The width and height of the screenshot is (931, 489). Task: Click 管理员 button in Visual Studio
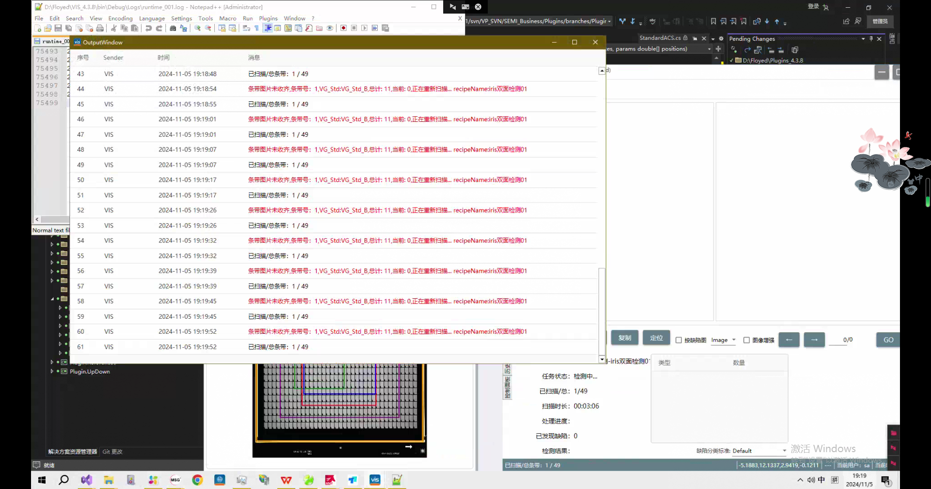(x=880, y=21)
